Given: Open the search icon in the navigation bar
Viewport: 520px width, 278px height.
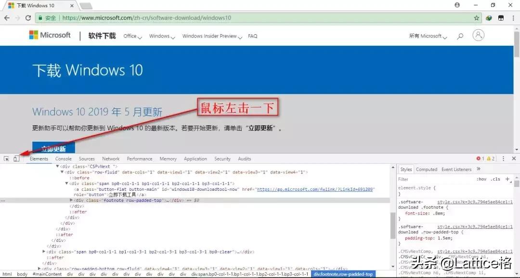Looking at the screenshot, I should pyautogui.click(x=460, y=36).
